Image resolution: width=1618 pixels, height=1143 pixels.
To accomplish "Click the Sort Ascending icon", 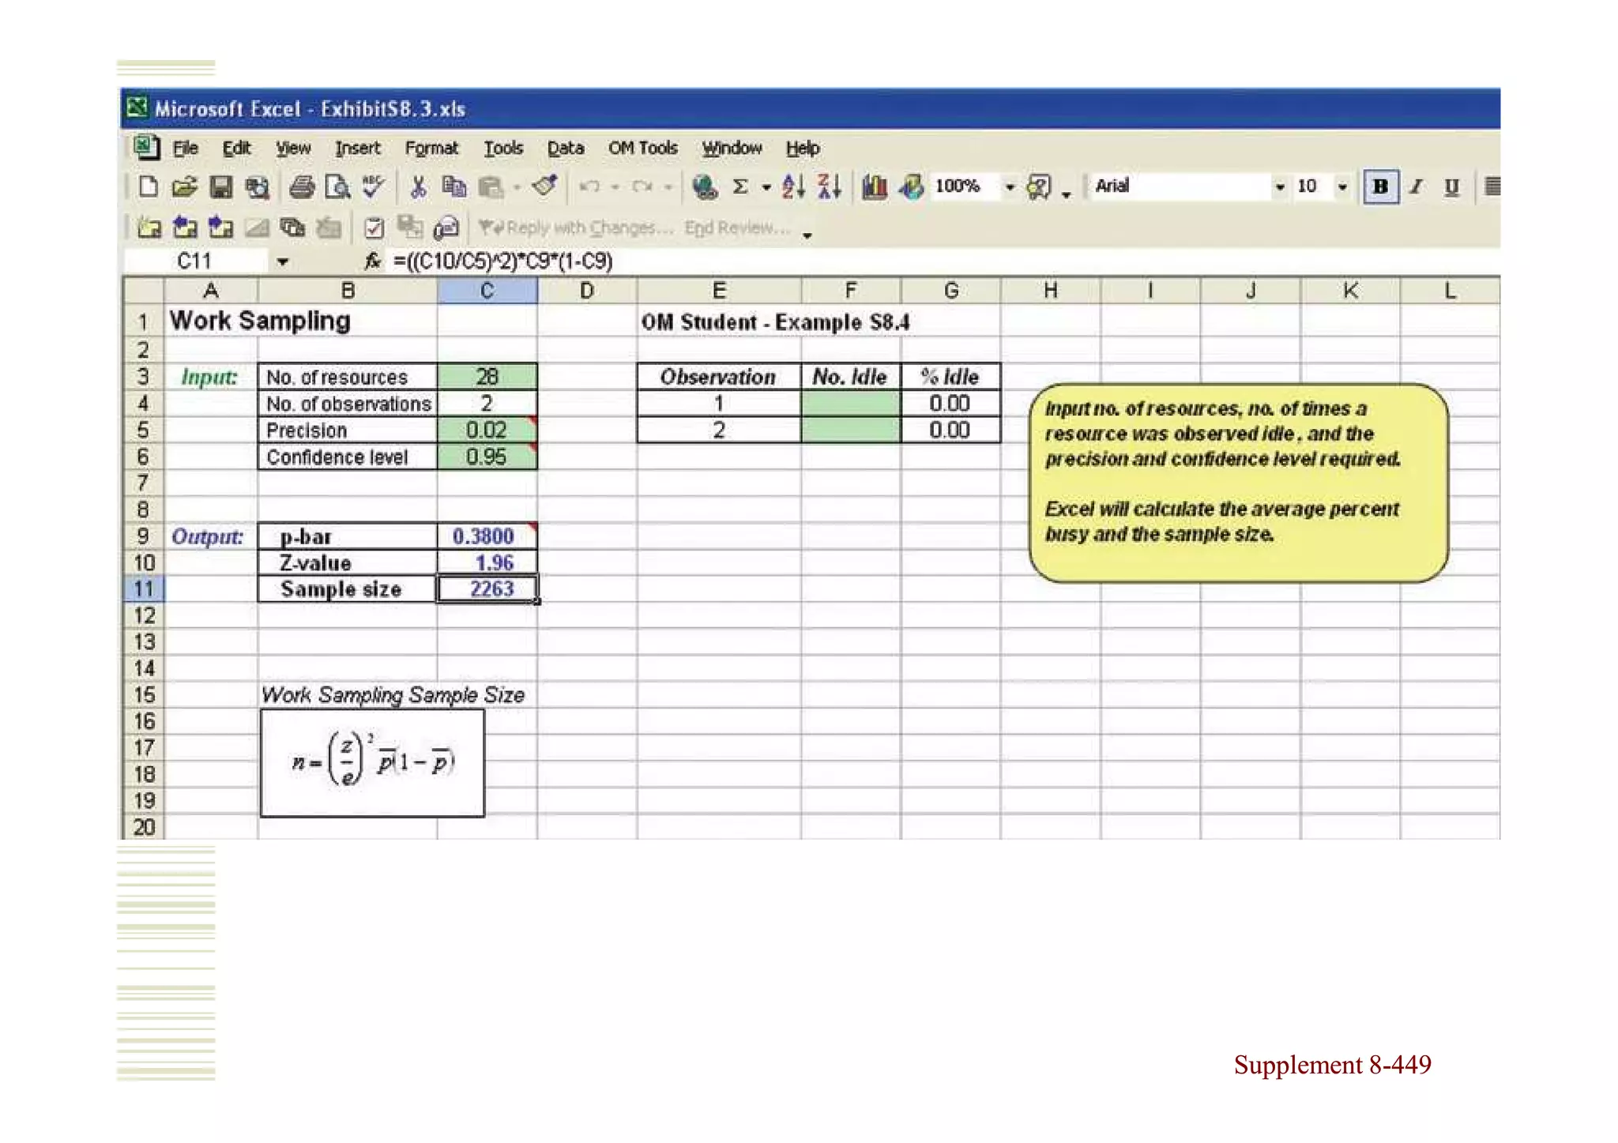I will (x=792, y=187).
